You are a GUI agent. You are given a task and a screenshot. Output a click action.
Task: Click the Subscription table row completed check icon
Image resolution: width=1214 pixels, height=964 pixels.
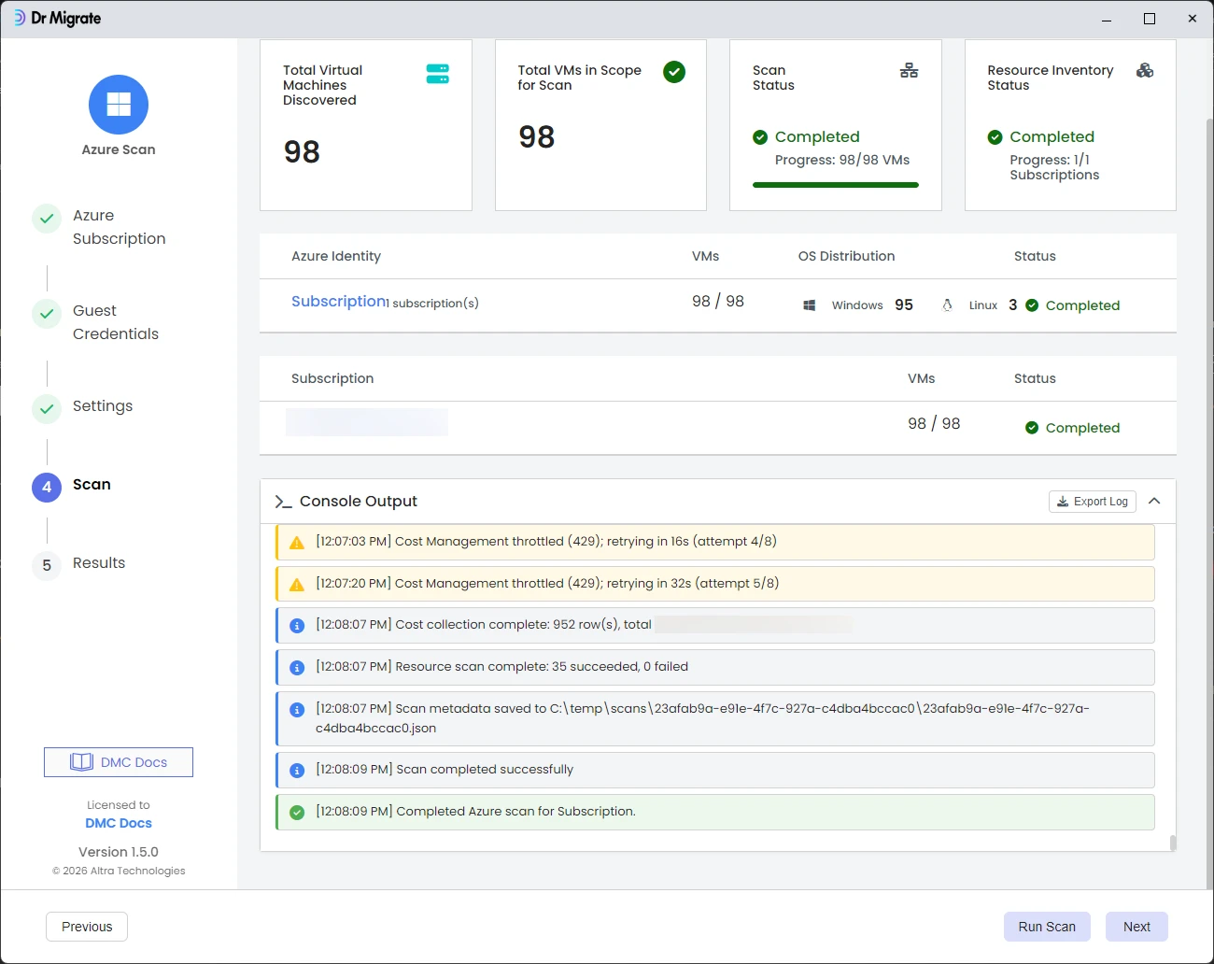point(1032,428)
